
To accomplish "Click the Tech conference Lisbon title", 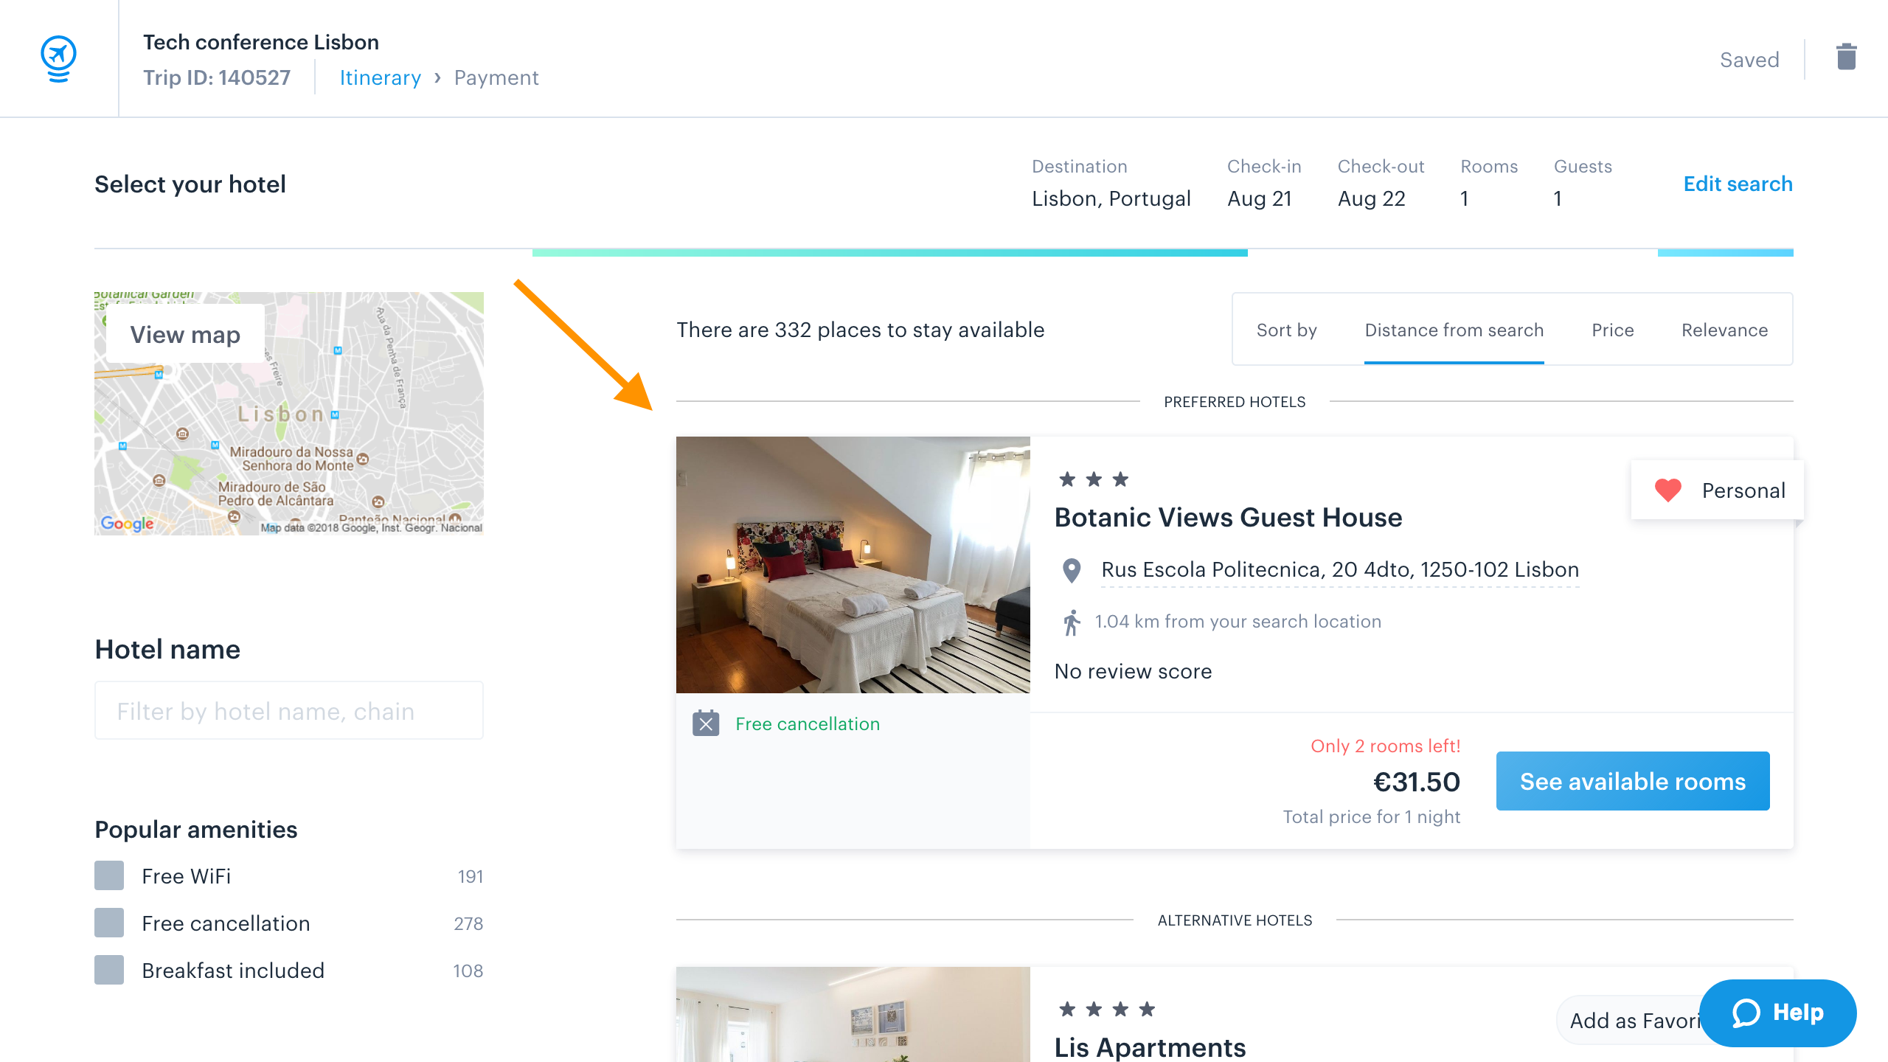I will click(261, 42).
